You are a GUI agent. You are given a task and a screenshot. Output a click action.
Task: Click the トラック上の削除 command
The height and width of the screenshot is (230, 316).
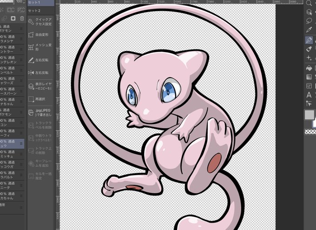pos(40,151)
